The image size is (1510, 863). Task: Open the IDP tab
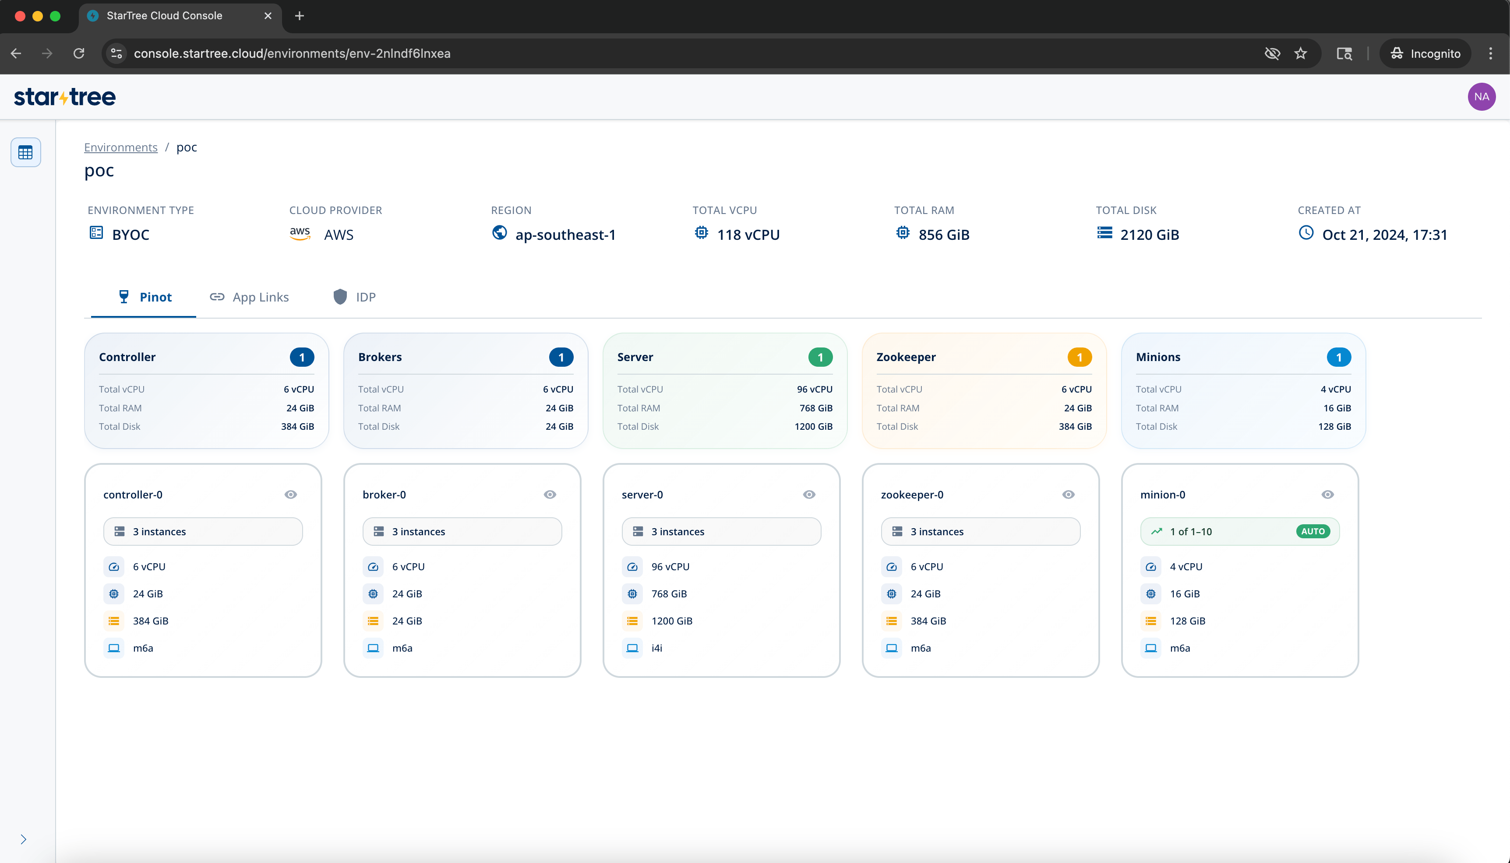[354, 297]
